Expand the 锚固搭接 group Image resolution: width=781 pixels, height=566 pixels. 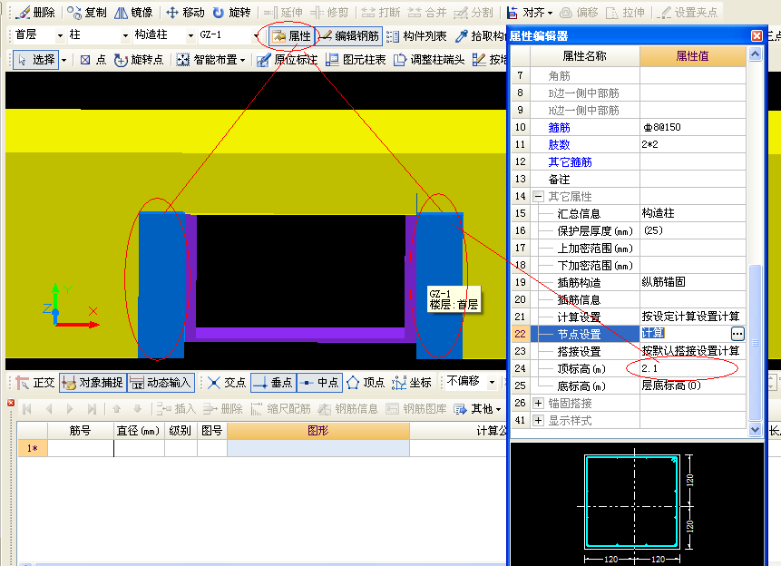point(538,403)
